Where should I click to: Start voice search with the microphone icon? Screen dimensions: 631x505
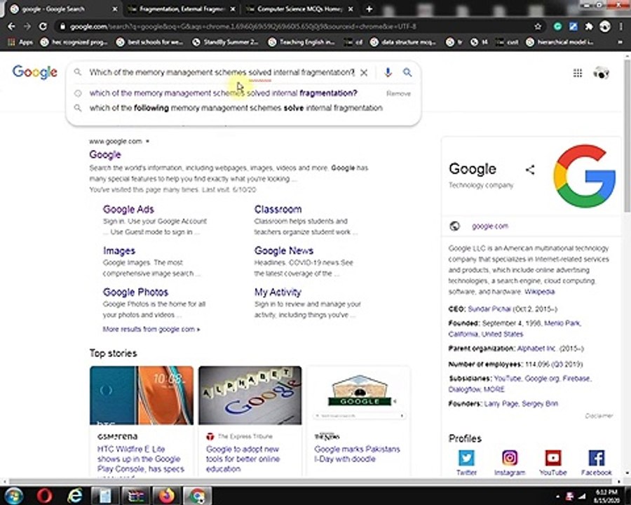388,72
